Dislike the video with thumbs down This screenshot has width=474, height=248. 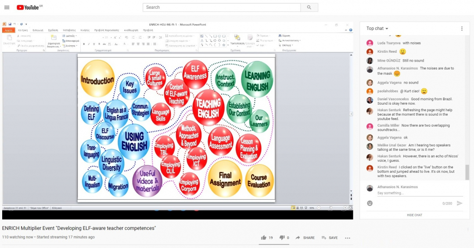pos(282,238)
